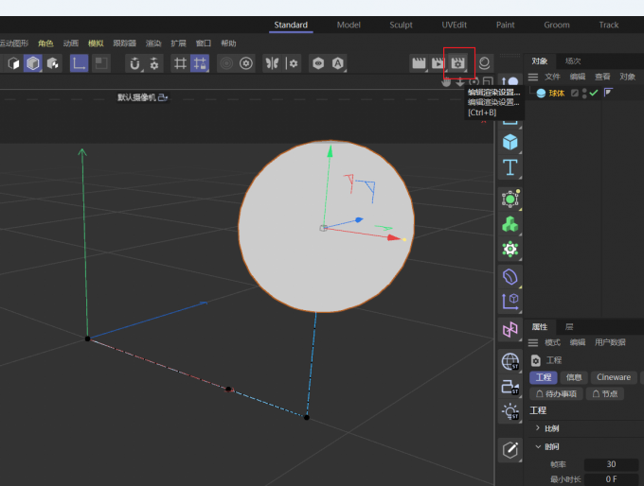Switch to the UVEdit layout tab
Screen dimensions: 644x486
[454, 25]
